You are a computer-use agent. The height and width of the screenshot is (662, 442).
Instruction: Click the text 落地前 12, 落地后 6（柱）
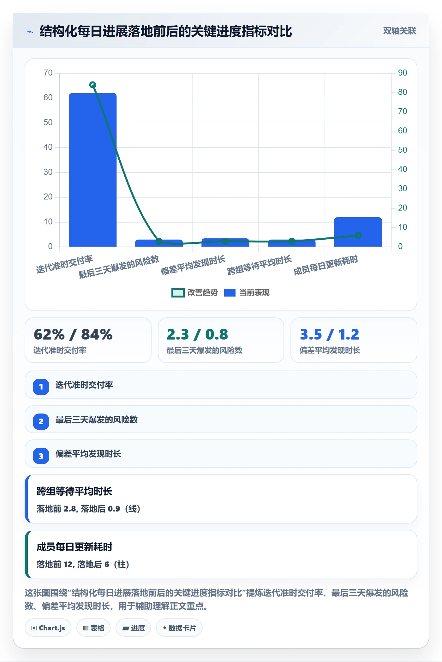coord(83,564)
